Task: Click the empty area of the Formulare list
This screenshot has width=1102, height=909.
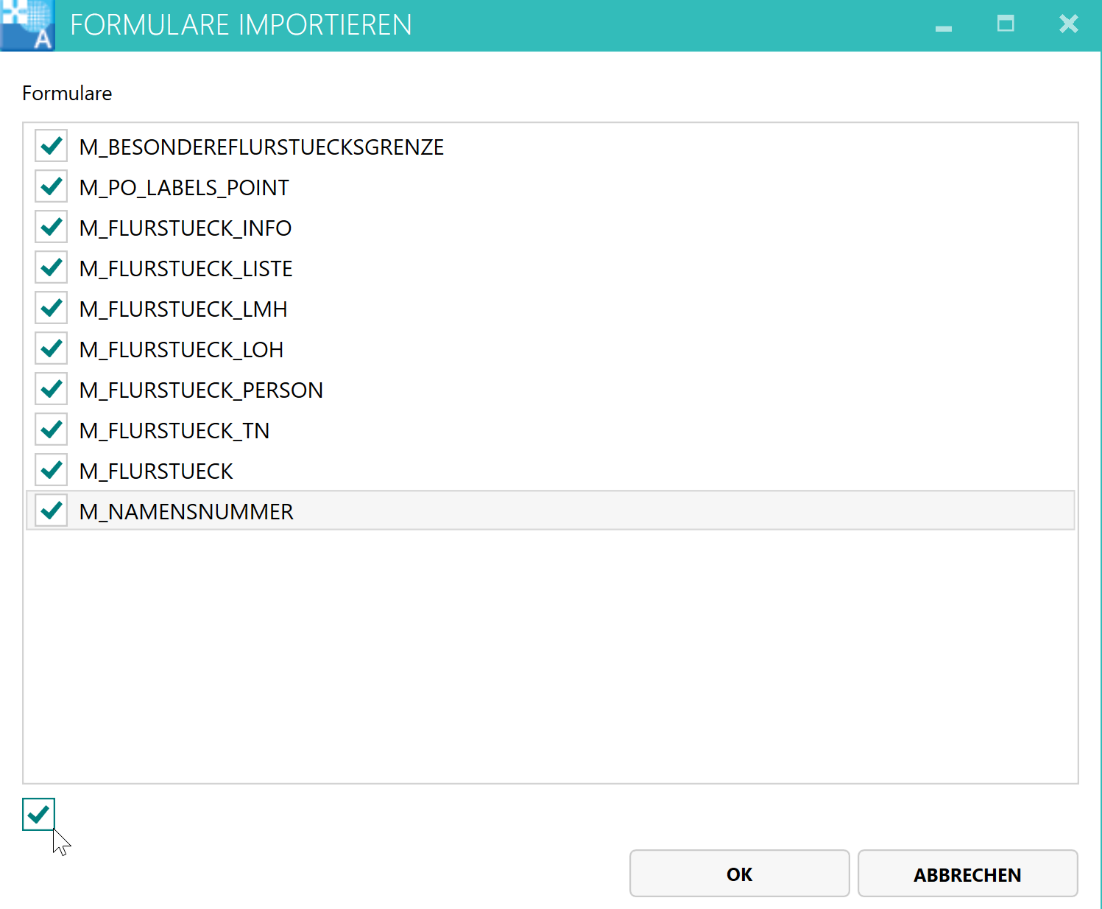Action: click(x=550, y=656)
